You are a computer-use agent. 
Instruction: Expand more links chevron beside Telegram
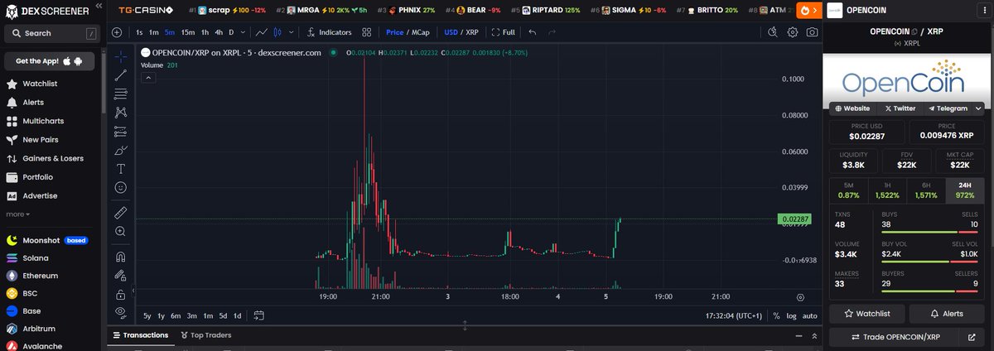pyautogui.click(x=979, y=108)
